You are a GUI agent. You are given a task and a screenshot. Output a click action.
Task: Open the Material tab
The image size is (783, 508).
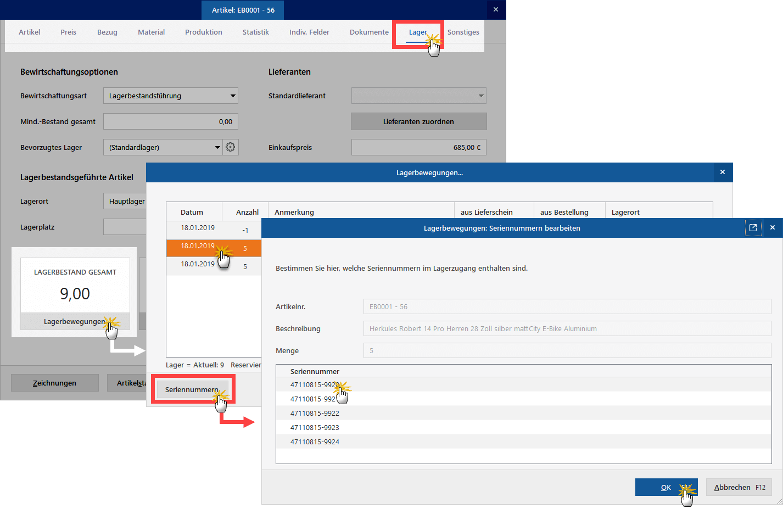(x=151, y=32)
